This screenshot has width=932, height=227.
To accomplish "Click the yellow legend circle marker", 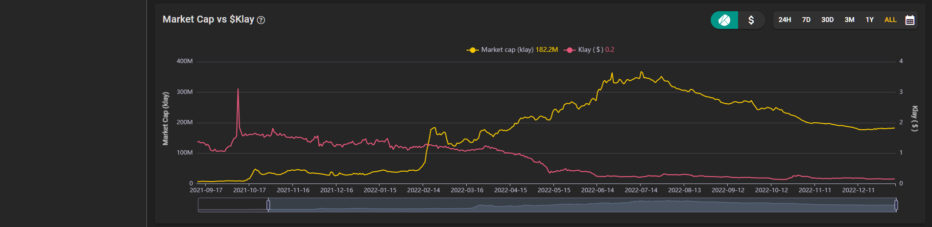I will 472,50.
